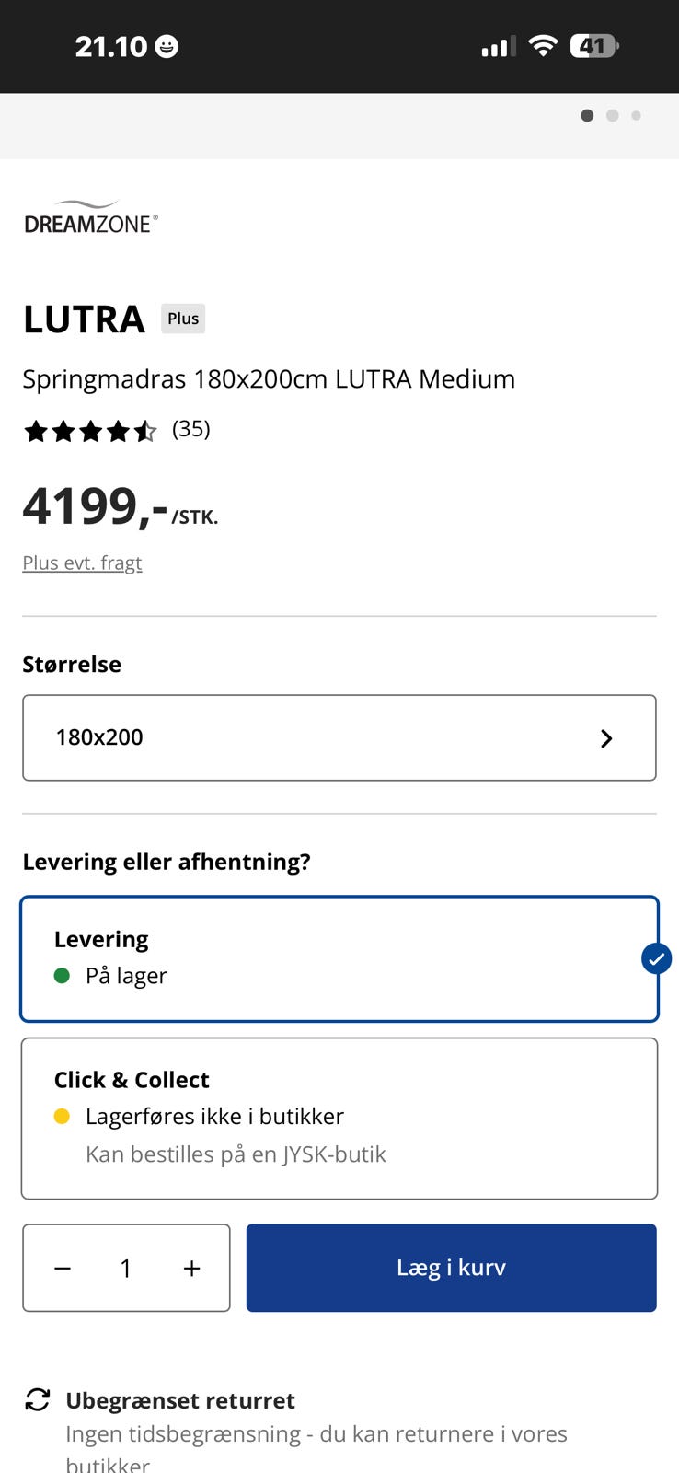Decrease quantity with the minus icon
This screenshot has height=1473, width=679.
point(63,1269)
